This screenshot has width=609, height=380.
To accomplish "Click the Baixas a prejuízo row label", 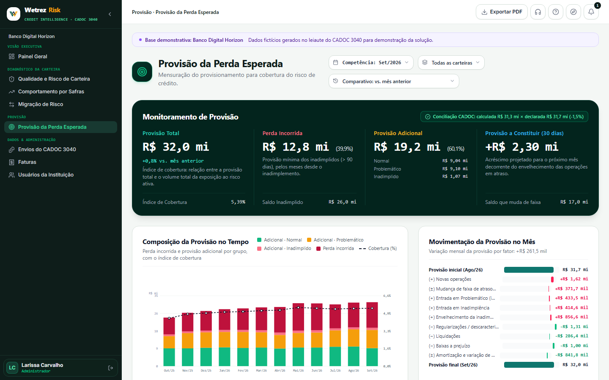I will (x=450, y=346).
